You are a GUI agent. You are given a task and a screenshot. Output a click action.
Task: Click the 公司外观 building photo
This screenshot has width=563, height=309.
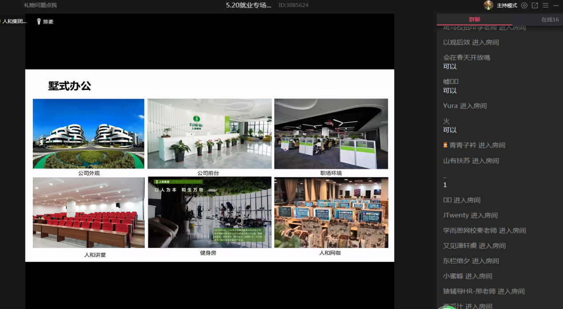pos(88,133)
